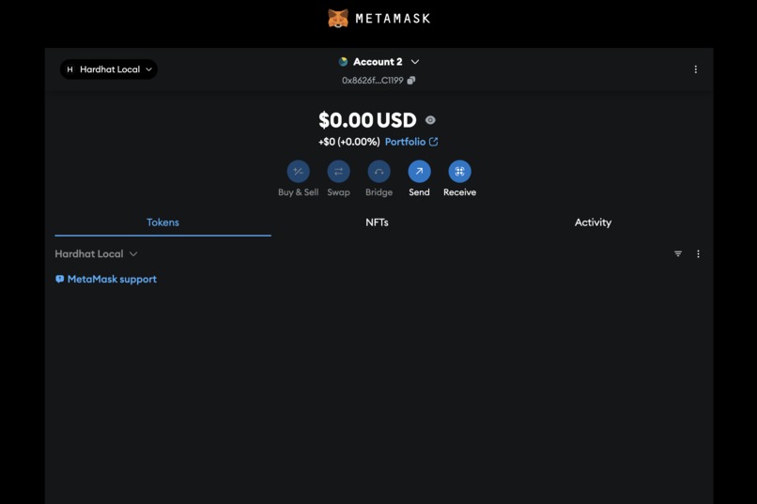Image resolution: width=757 pixels, height=504 pixels.
Task: Click the H network badge icon
Action: pos(70,69)
